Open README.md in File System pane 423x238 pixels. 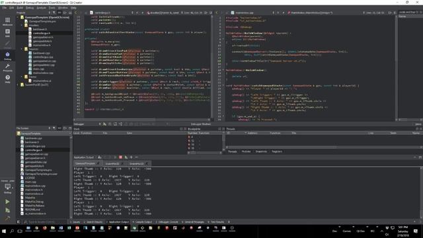pos(32,210)
